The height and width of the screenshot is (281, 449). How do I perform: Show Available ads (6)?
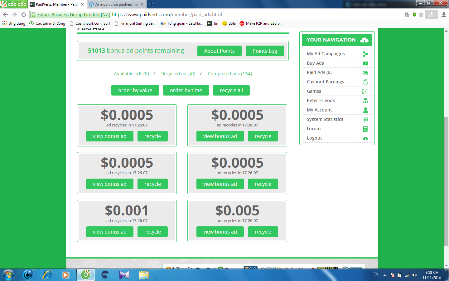131,74
